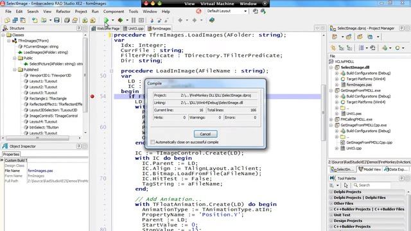The image size is (411, 231).
Task: Click the Help book toolbar icon
Action: pos(212,20)
